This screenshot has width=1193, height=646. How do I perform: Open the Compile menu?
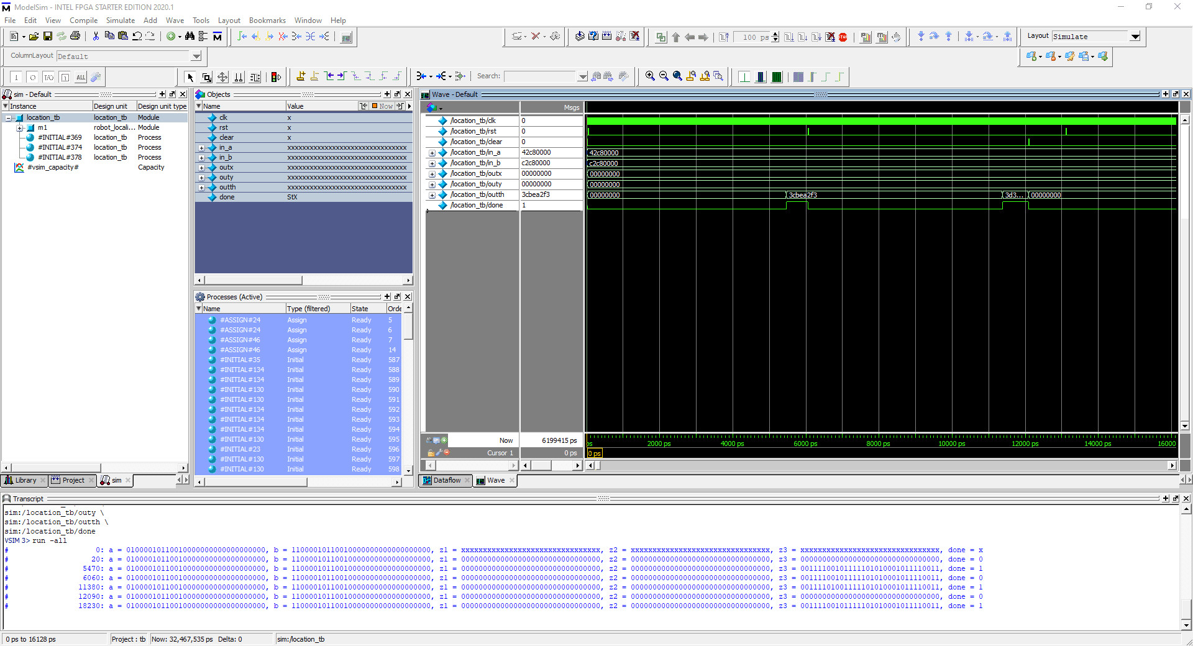(x=83, y=20)
